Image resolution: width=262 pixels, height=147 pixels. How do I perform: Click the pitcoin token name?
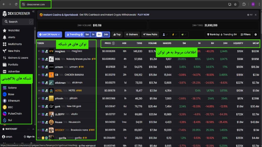tap(59, 99)
